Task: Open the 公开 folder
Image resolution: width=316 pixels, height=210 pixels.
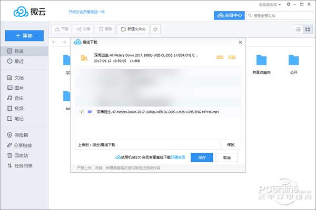Action: click(294, 64)
